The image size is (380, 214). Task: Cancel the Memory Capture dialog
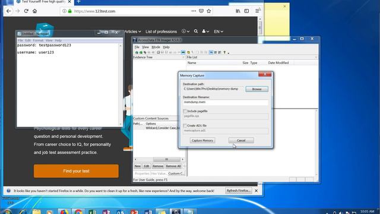[241, 140]
